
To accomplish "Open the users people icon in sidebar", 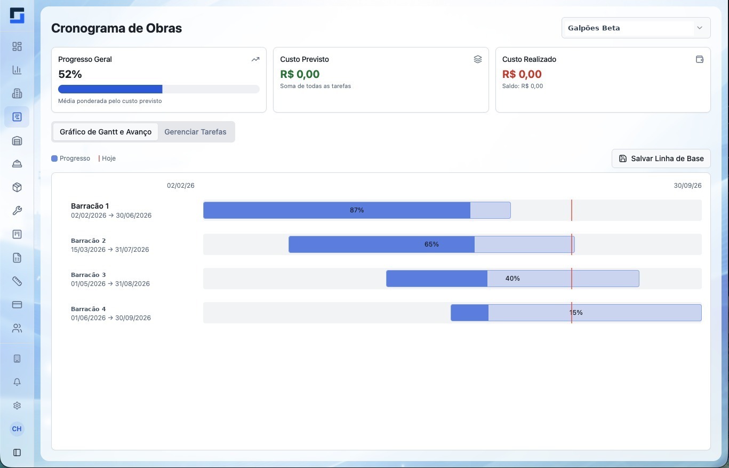I will point(17,328).
